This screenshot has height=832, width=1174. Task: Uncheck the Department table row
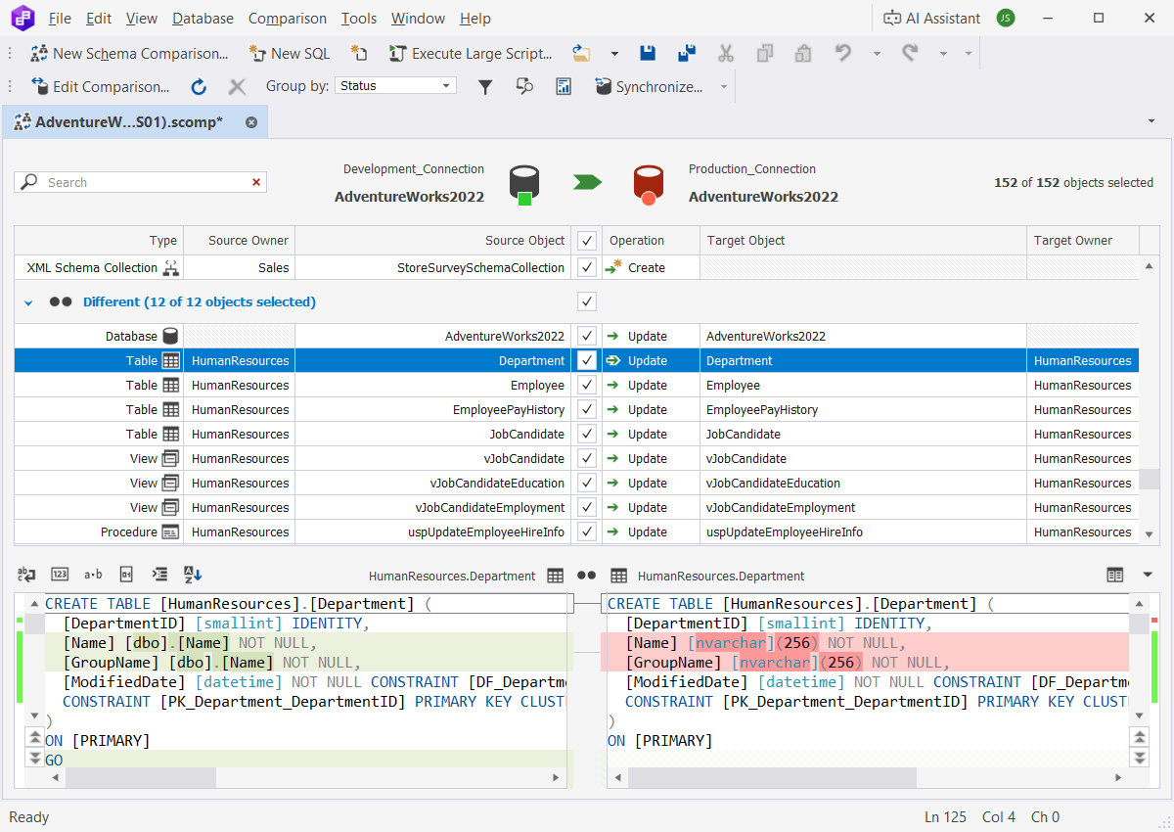coord(586,360)
